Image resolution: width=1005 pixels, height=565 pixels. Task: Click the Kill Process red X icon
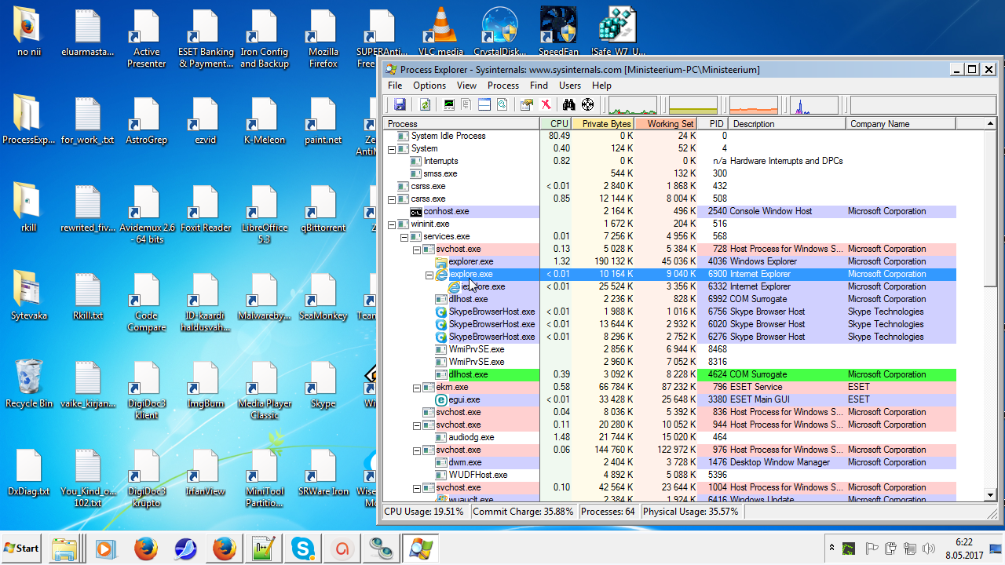click(x=546, y=104)
